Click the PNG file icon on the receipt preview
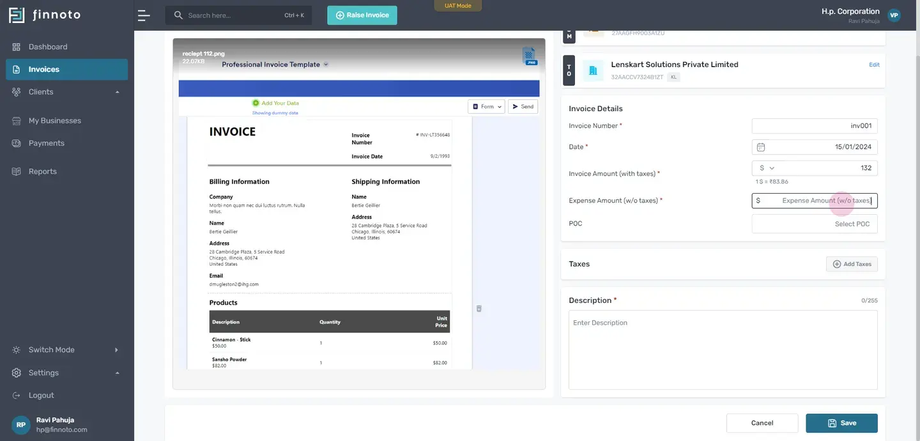The width and height of the screenshot is (920, 441). (529, 56)
